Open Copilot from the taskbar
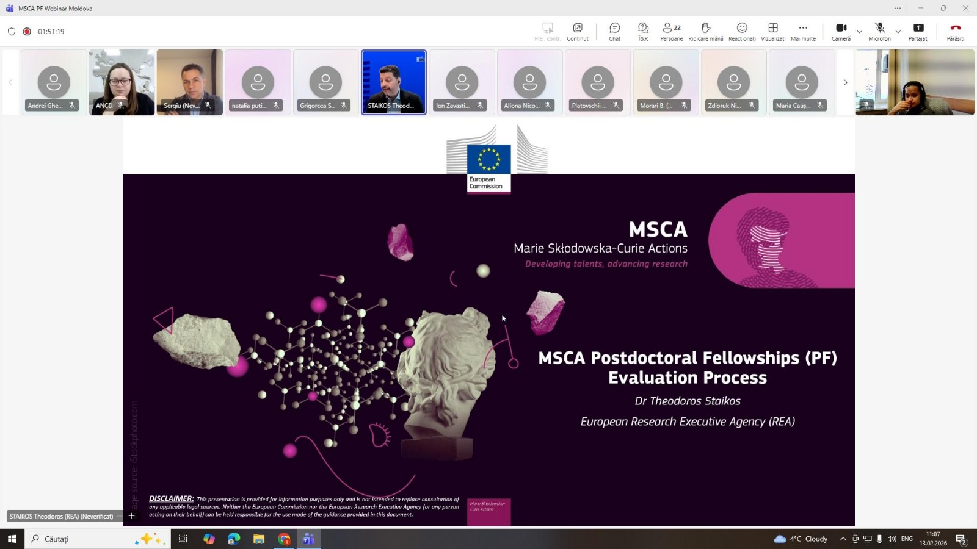 (x=209, y=539)
